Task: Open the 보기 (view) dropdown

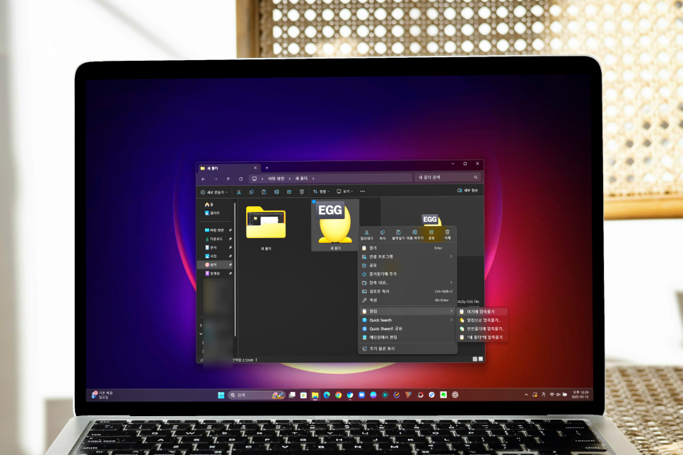Action: pos(344,191)
